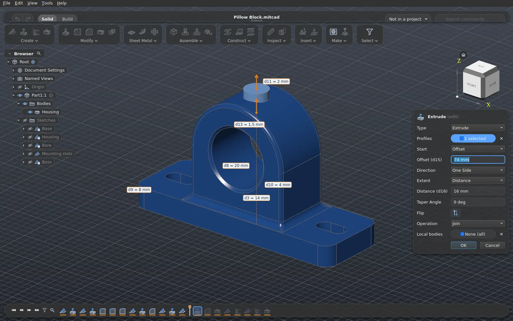The height and width of the screenshot is (321, 513).
Task: Click the Distance (d16) input field
Action: [x=478, y=191]
